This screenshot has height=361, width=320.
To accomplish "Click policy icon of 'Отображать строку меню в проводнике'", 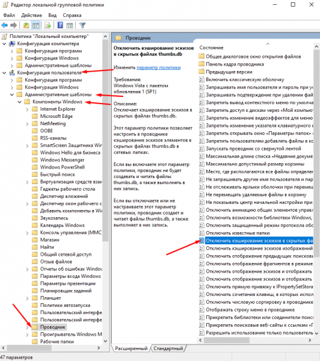I will 202,310.
